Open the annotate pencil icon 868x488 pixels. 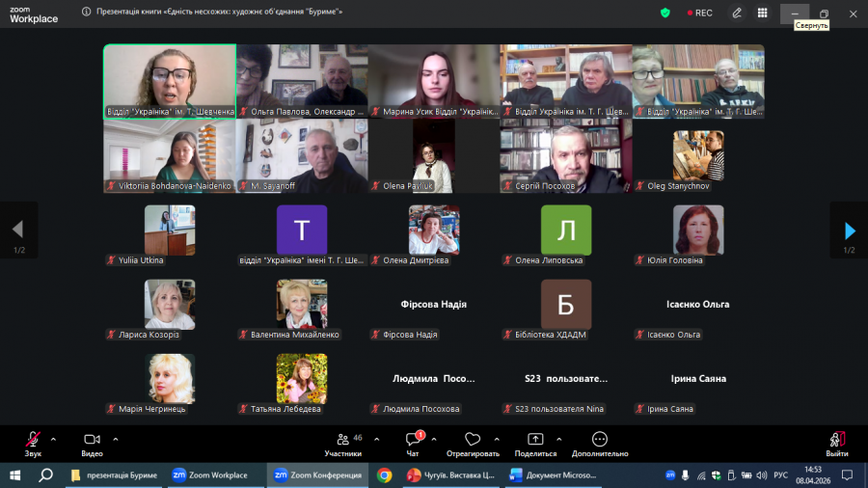tap(737, 14)
